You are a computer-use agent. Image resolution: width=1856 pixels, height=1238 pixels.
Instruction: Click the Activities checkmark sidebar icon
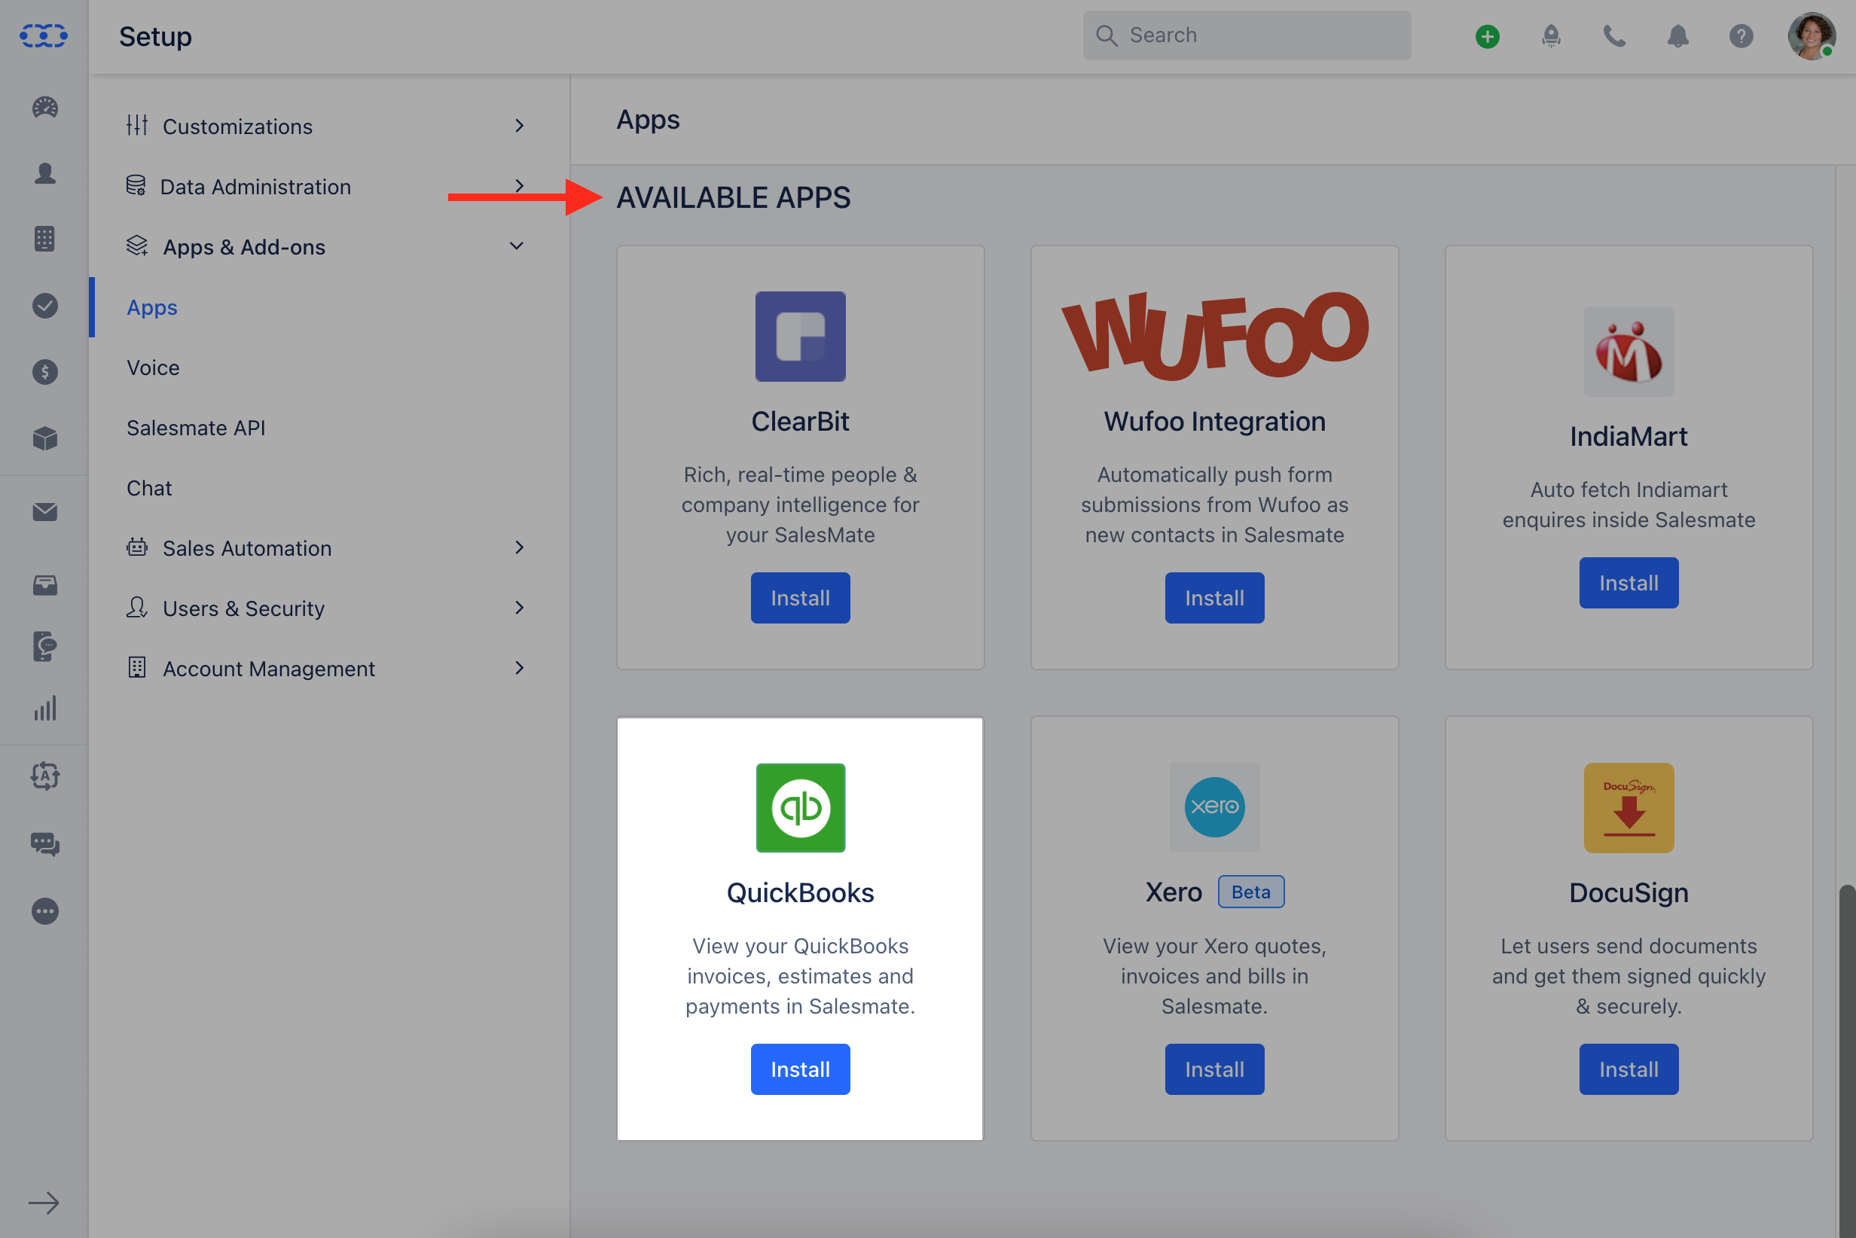44,306
